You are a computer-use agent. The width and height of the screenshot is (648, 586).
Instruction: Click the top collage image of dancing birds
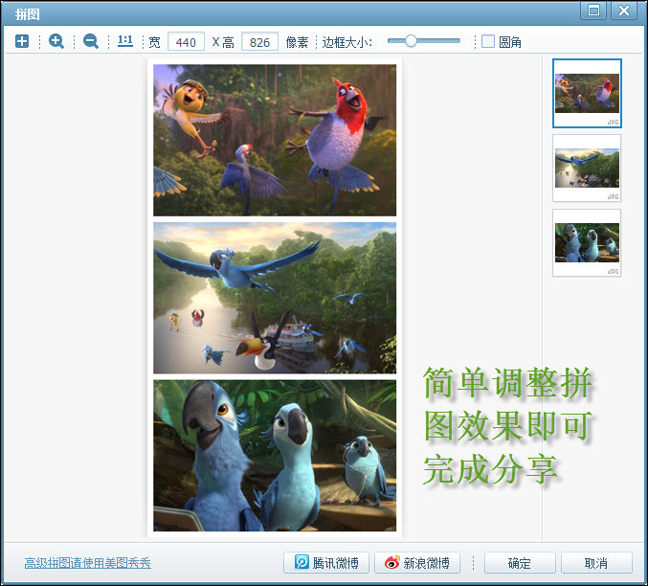point(275,140)
